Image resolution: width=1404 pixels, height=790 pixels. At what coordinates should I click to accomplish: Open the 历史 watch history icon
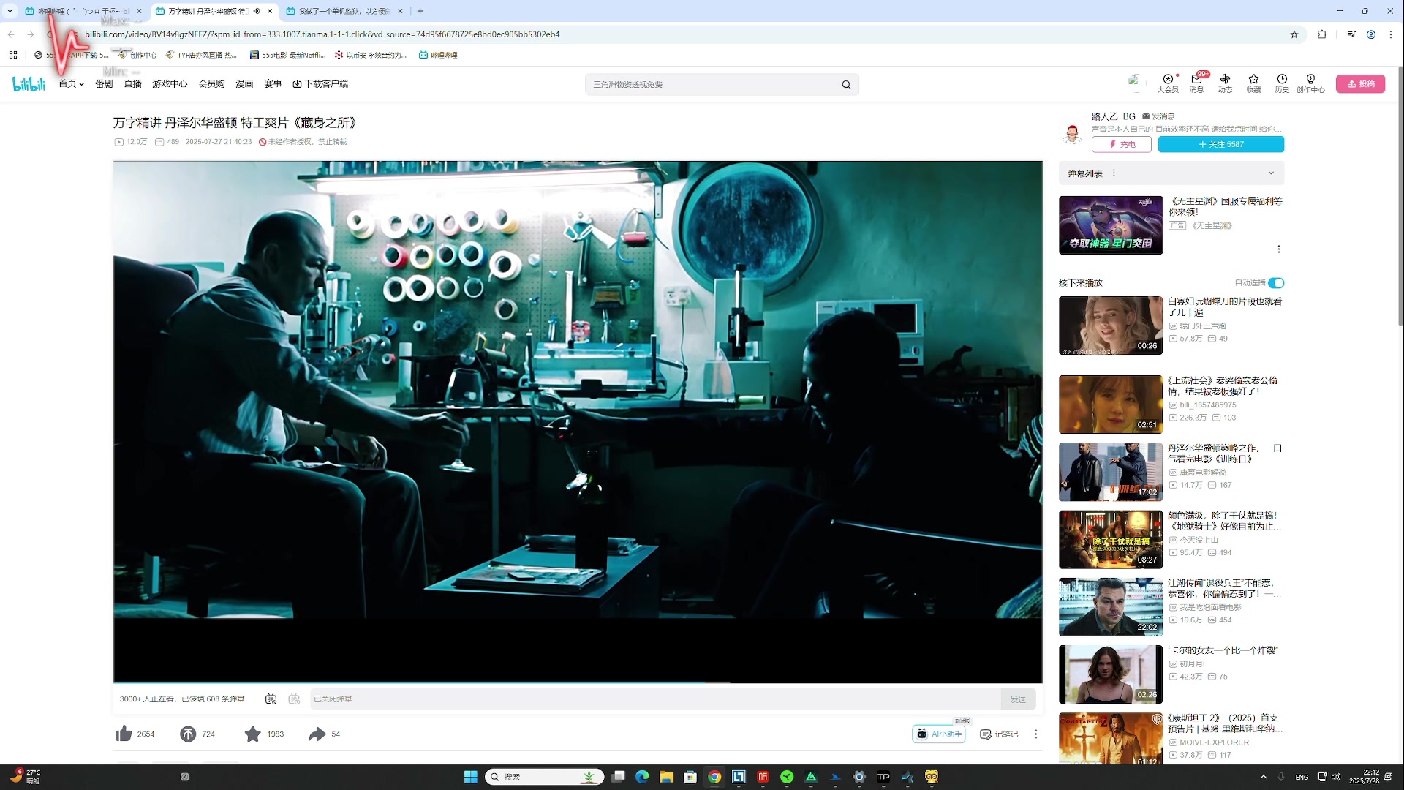(x=1282, y=83)
